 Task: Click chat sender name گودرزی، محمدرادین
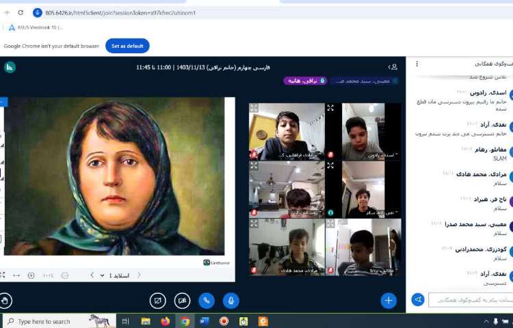[481, 249]
